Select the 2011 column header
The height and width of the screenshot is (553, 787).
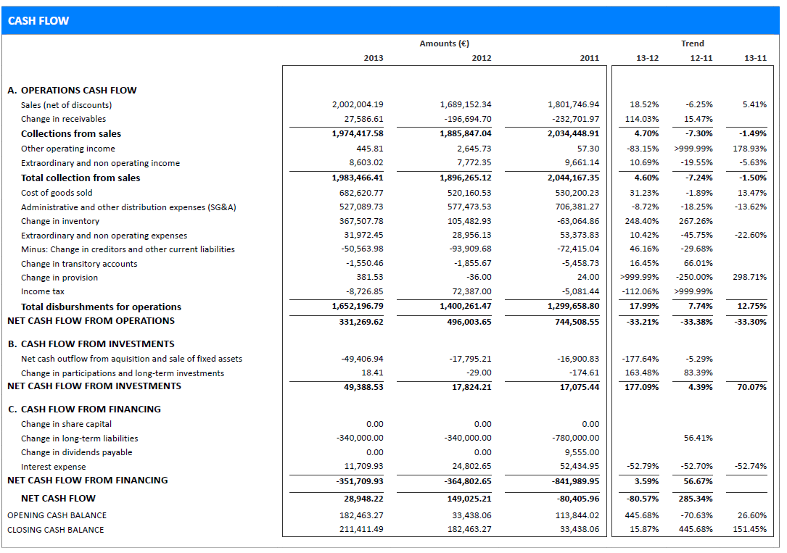589,58
